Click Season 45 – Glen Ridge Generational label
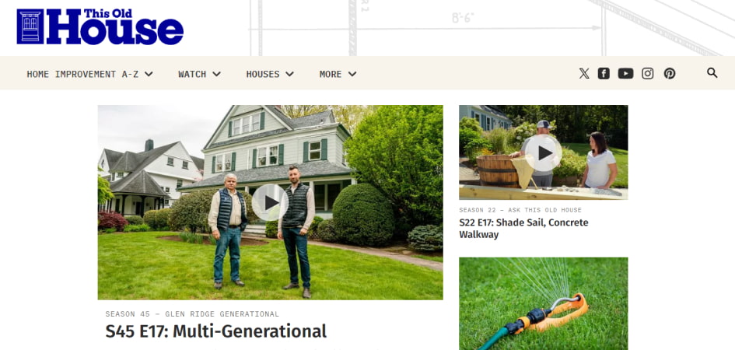Viewport: 735px width, 350px height. [192, 314]
